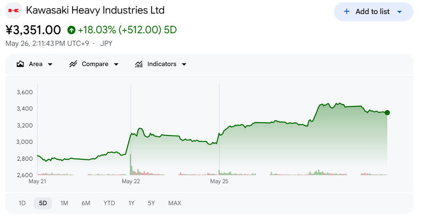Click the Kawasaki company logo icon
Viewport: 421px width, 216px height.
point(14,11)
